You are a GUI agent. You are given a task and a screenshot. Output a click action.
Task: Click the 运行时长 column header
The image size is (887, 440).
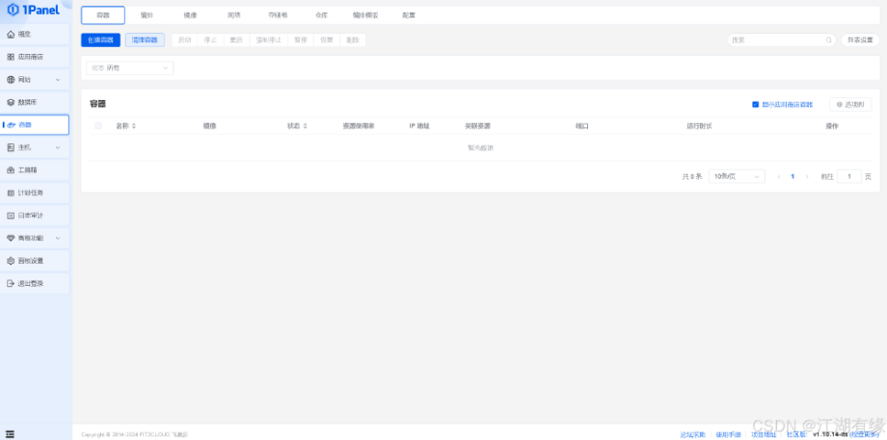tap(699, 126)
